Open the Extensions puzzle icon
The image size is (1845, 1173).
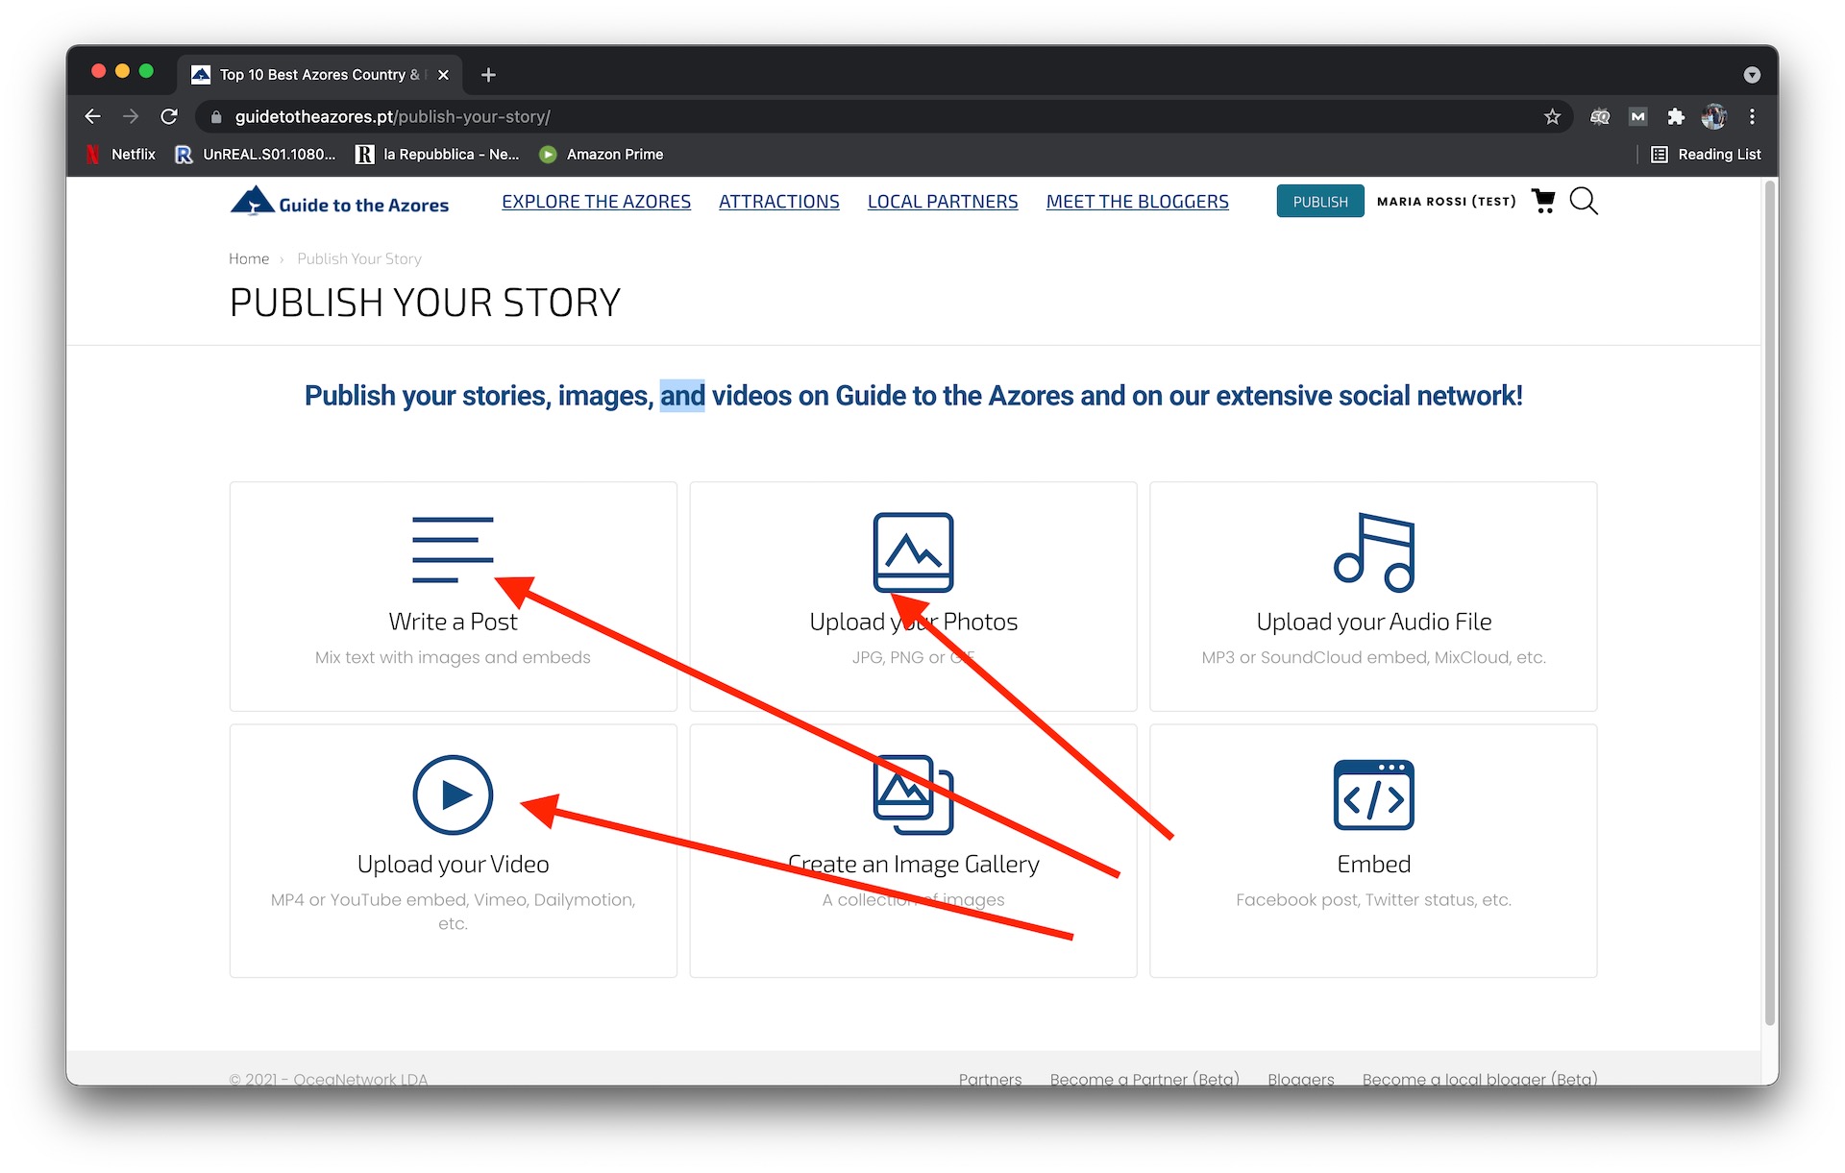(1676, 116)
